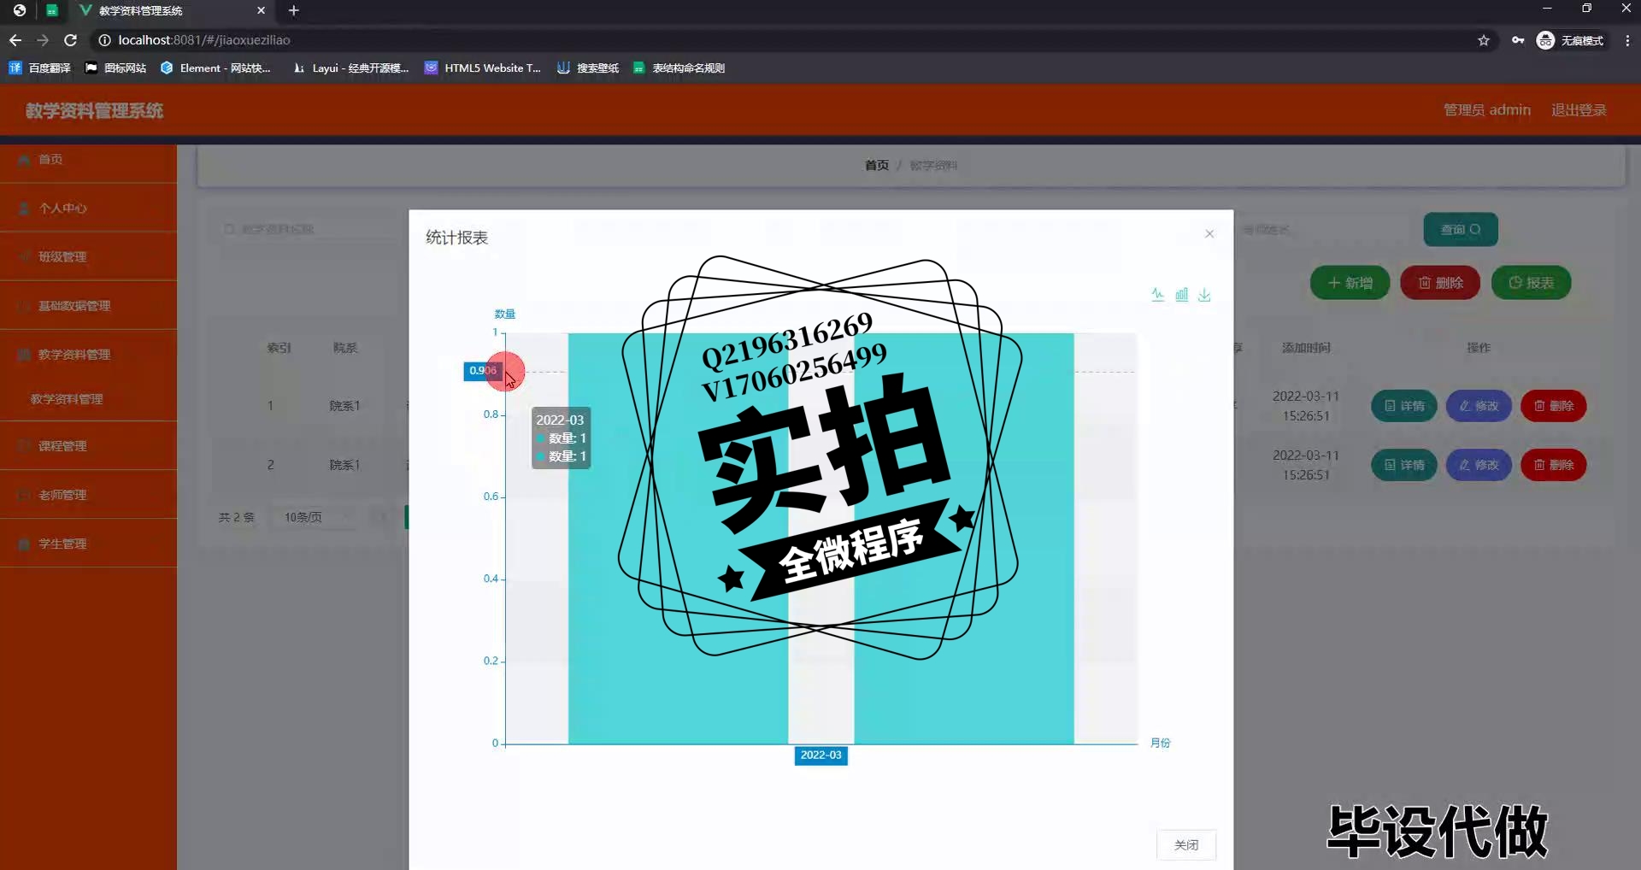Open 详情 for the first row
The height and width of the screenshot is (870, 1641).
tap(1404, 406)
